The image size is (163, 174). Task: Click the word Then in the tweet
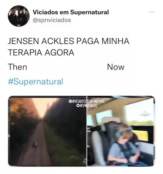(17, 67)
